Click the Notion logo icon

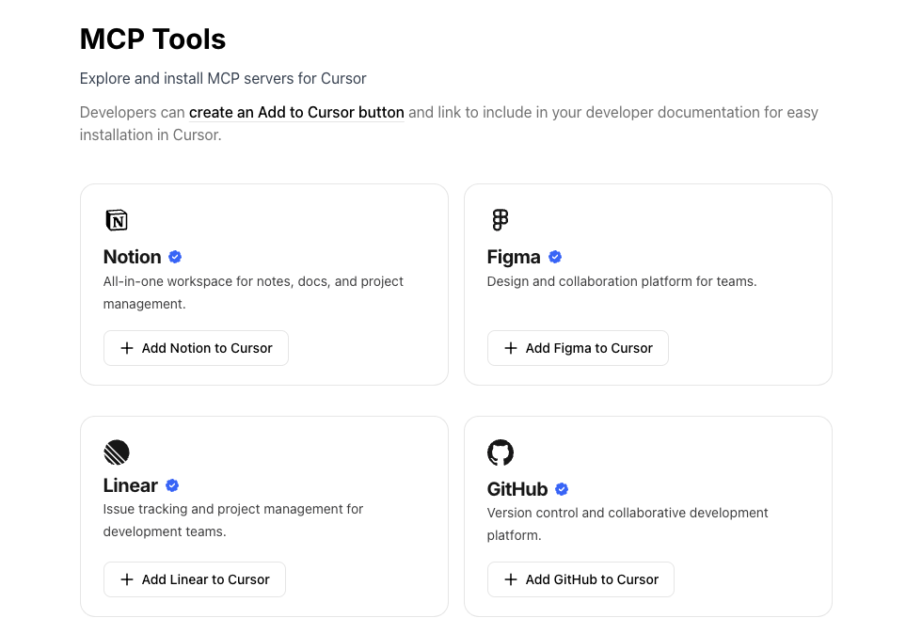click(x=117, y=220)
